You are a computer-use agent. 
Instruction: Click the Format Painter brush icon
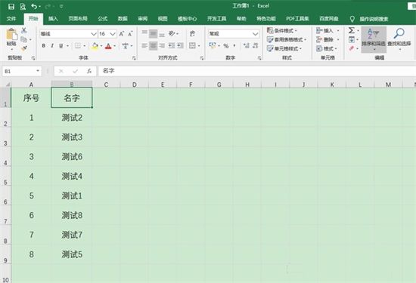click(24, 48)
